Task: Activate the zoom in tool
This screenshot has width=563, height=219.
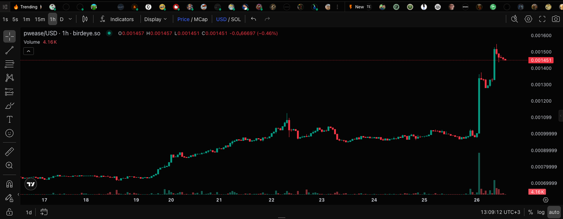Action: tap(9, 165)
